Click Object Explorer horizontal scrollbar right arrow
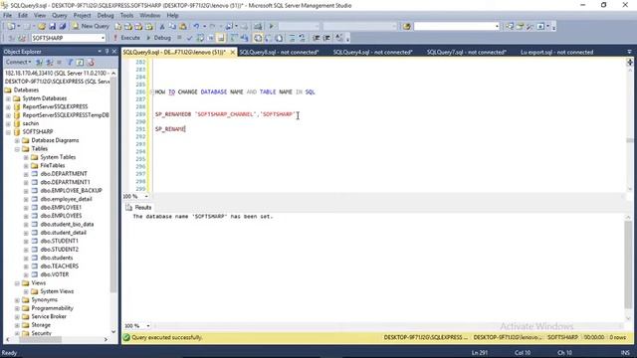 (x=106, y=339)
